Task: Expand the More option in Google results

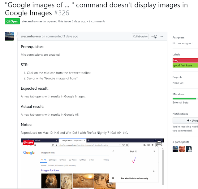Action: pos(92,160)
